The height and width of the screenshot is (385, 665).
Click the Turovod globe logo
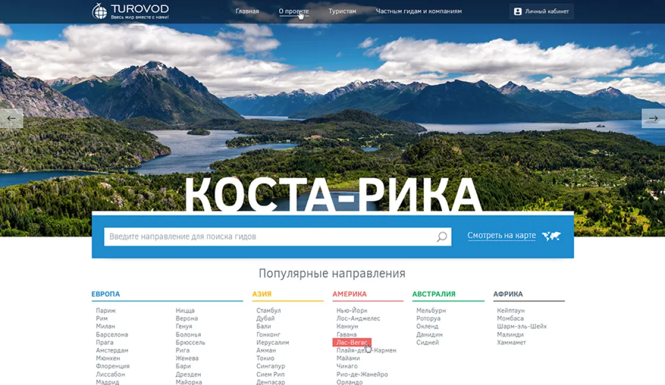point(100,11)
